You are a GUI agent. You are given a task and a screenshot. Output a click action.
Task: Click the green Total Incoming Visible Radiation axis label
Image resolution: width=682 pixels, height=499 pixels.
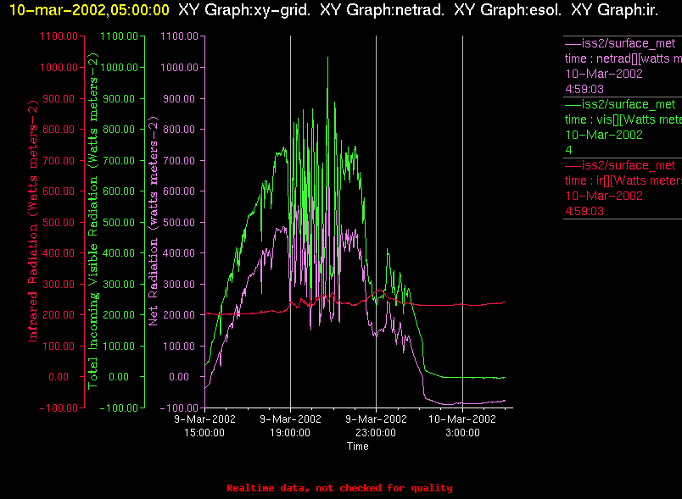93,220
